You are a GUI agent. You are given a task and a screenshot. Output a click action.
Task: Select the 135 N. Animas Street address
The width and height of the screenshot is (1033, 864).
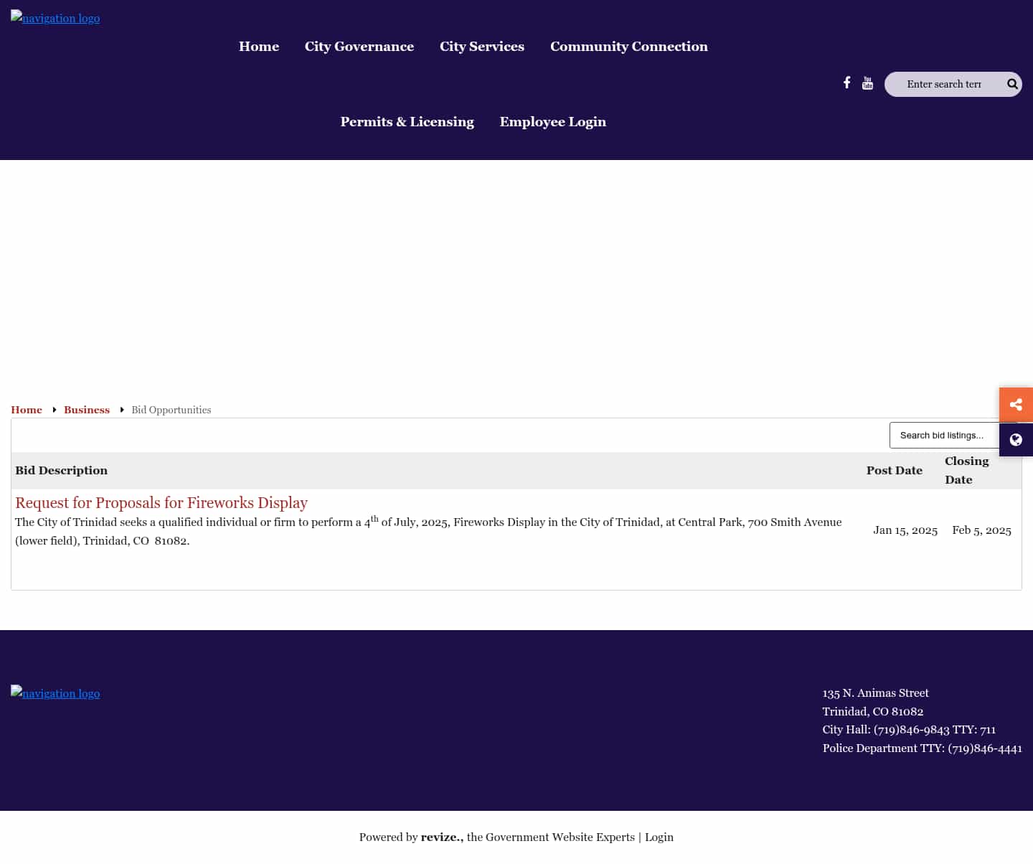pos(876,692)
